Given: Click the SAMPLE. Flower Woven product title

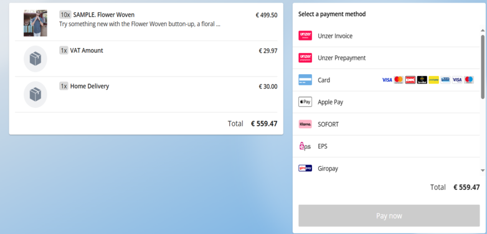Looking at the screenshot, I should point(104,15).
